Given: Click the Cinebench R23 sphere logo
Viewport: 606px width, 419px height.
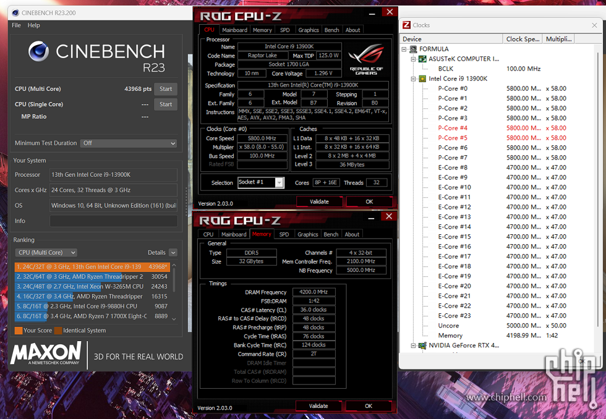Looking at the screenshot, I should click(38, 51).
